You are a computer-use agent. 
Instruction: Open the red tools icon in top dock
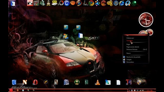pyautogui.click(x=30, y=3)
